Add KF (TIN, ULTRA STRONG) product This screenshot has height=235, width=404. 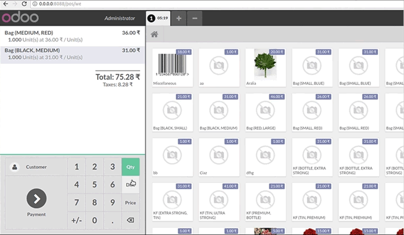(x=219, y=202)
